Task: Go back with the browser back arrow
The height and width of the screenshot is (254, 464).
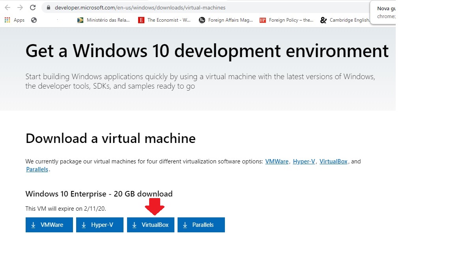Action: tap(7, 8)
